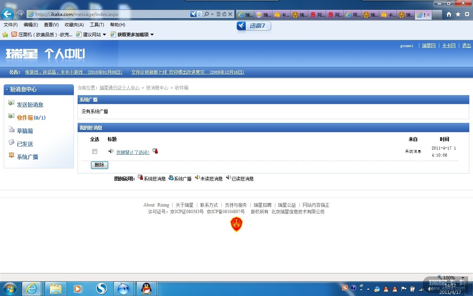The height and width of the screenshot is (296, 473).
Task: Click the 联系方式 footer link
Action: [209, 205]
